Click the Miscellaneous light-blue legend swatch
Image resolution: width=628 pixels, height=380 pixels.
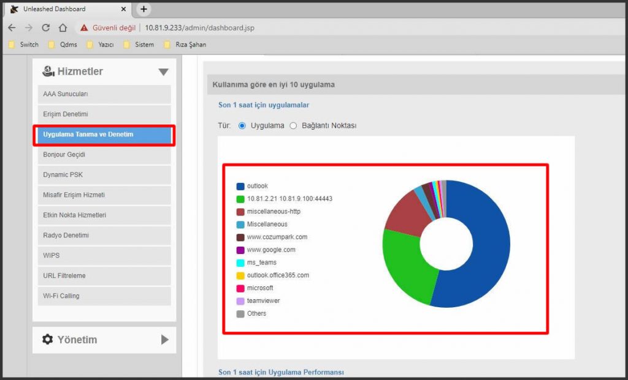240,225
